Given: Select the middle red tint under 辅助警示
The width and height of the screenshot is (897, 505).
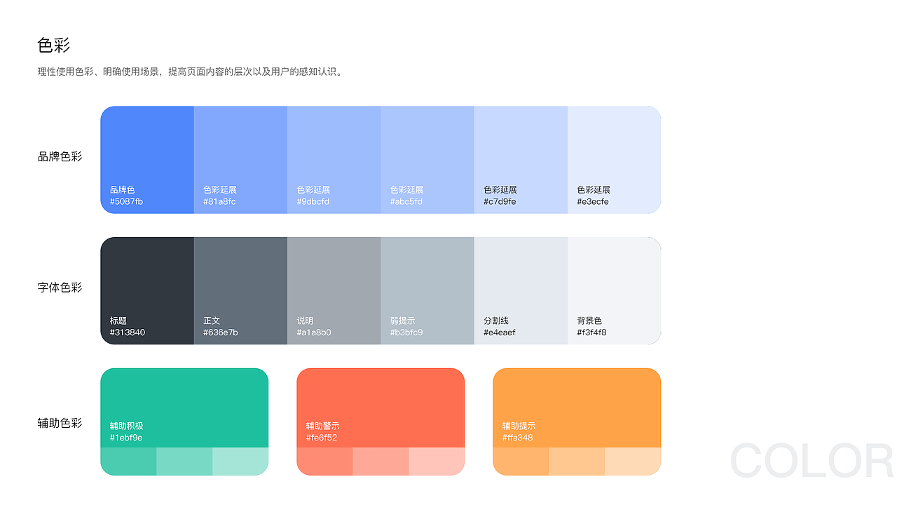Looking at the screenshot, I should pos(381,462).
